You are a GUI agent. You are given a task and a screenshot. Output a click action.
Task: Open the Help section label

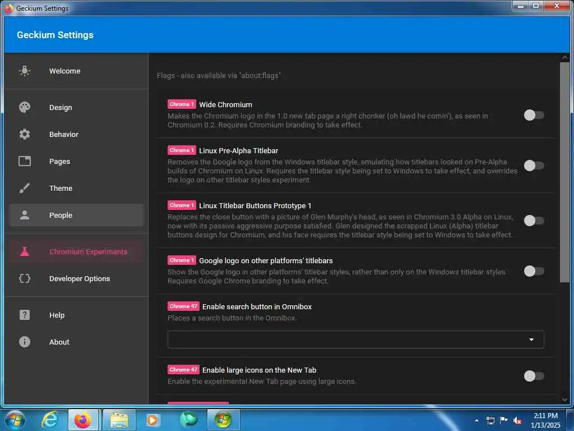(57, 315)
